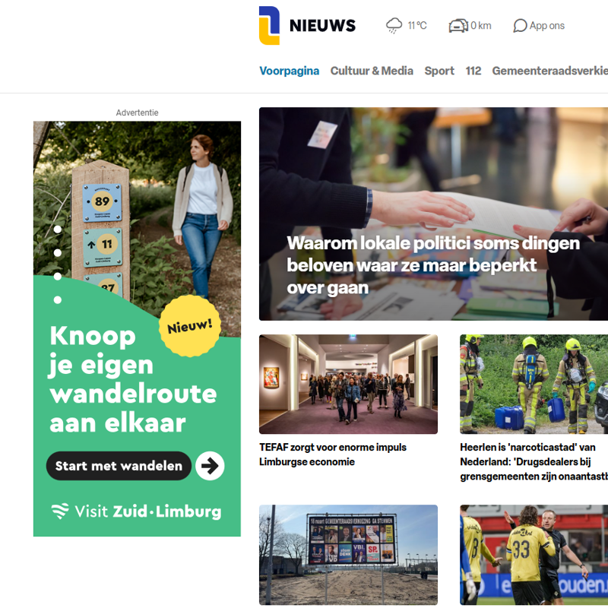Switch to Cultuur & Media section
Image resolution: width=608 pixels, height=608 pixels.
372,71
